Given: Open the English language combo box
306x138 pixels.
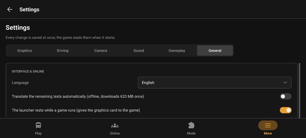Looking at the screenshot, I should (215, 83).
